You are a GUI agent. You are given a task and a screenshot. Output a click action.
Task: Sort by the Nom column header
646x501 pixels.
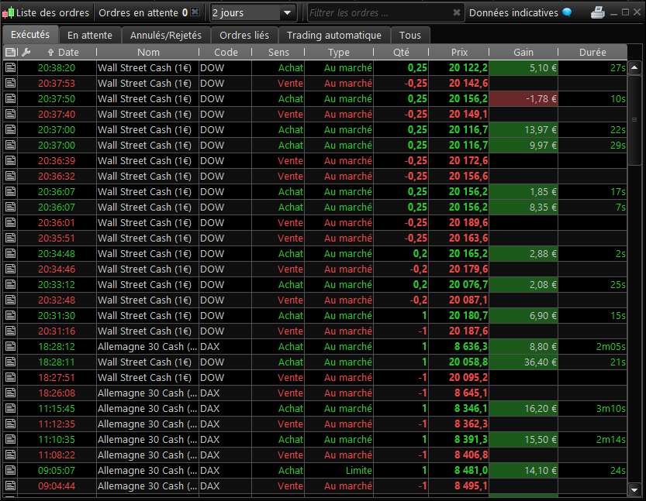click(x=148, y=52)
